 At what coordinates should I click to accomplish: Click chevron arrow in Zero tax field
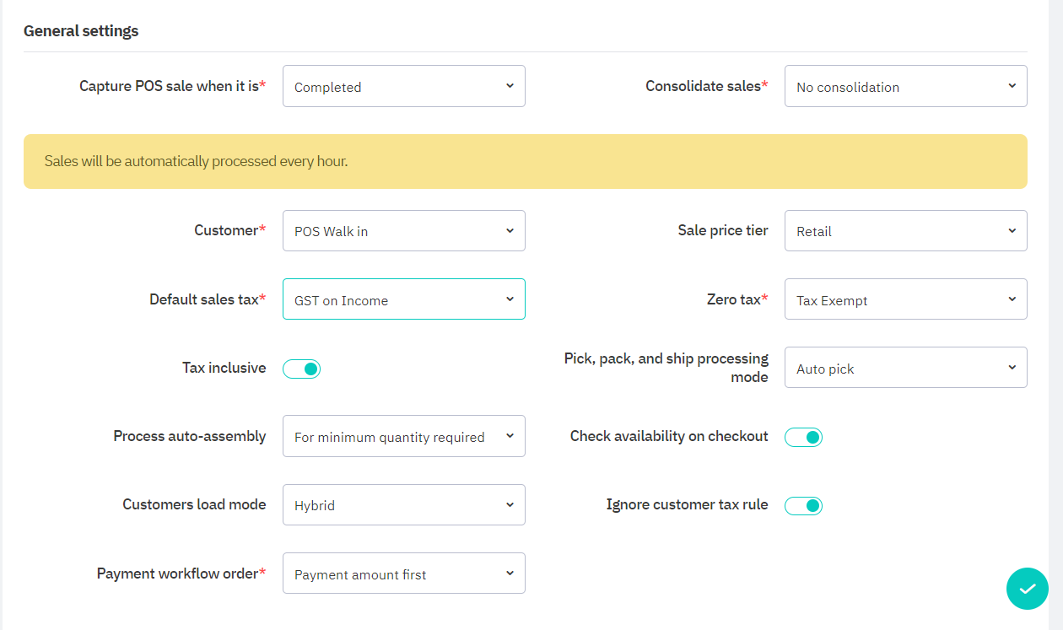click(x=1012, y=299)
